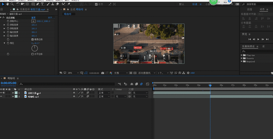The height and width of the screenshot is (139, 273).
Task: Open TrkMat dropdown for 喝咖啡.mp4
Action: click(x=121, y=96)
